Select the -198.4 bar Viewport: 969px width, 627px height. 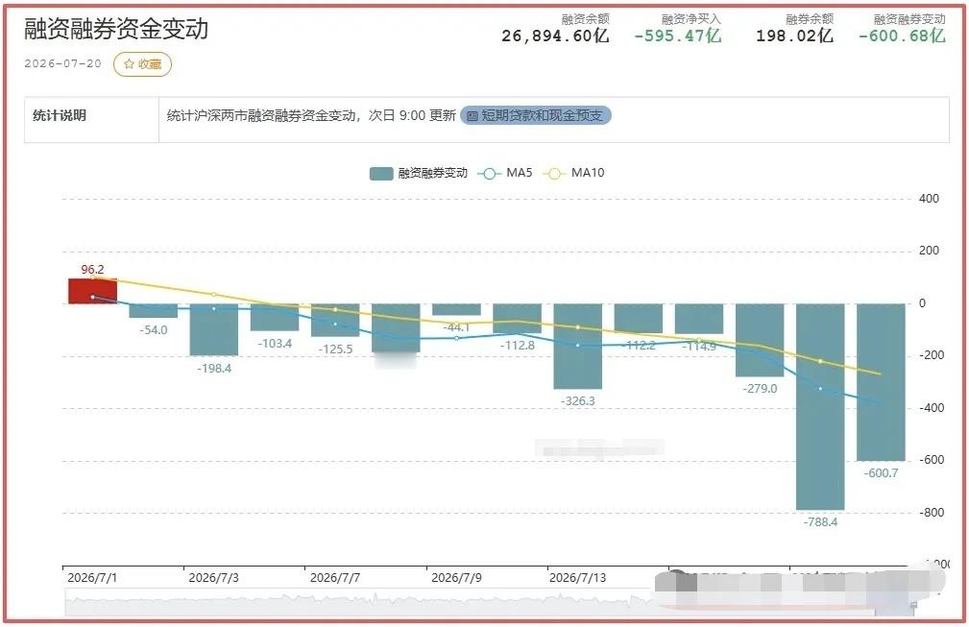tap(214, 329)
